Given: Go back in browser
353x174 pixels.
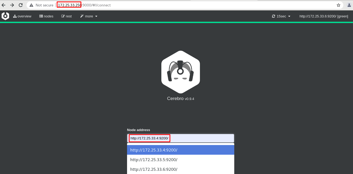Looking at the screenshot, I should (3, 5).
